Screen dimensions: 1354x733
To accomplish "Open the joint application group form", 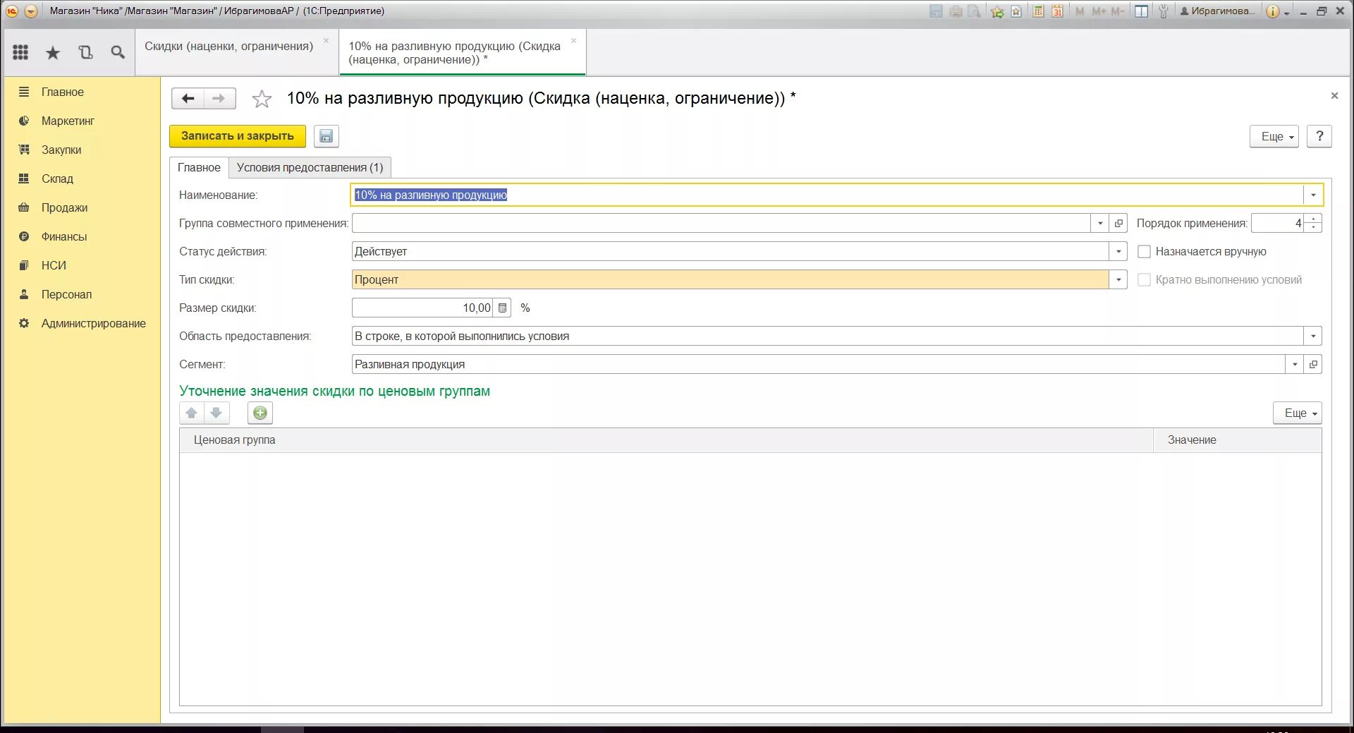I will click(x=1118, y=223).
